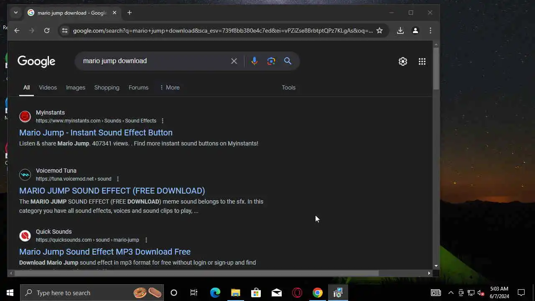Open Task View on the taskbar
This screenshot has width=535, height=301.
coord(194,293)
